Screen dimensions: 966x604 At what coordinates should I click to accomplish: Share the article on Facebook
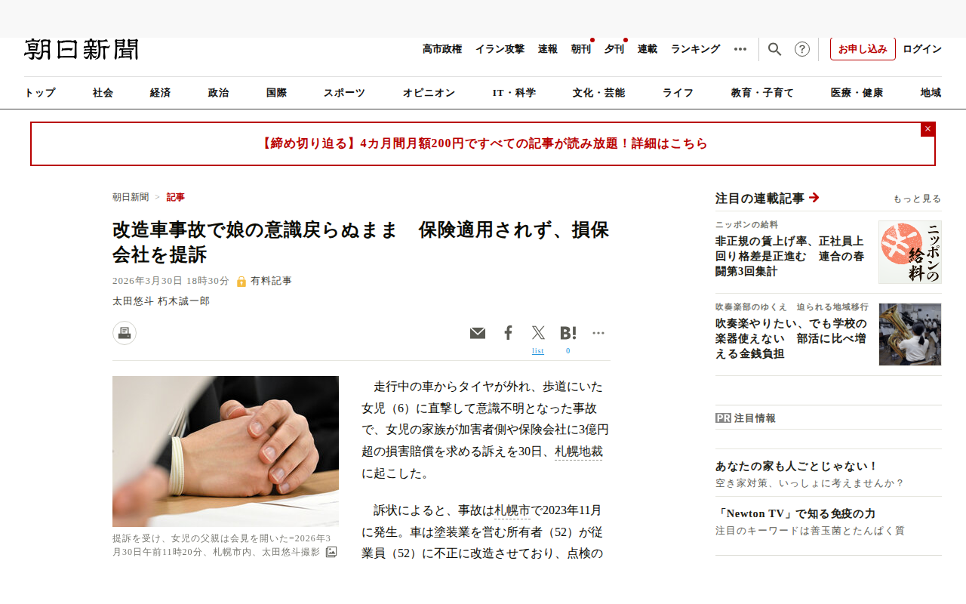coord(508,333)
